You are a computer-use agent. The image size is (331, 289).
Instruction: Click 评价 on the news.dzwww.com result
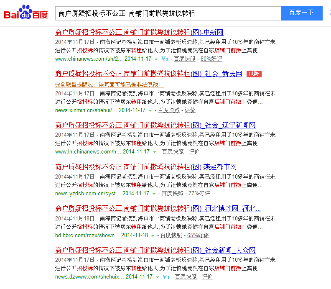[x=207, y=276]
